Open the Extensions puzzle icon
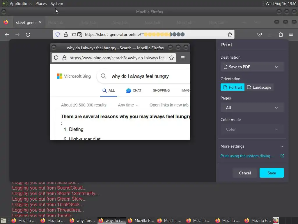 tap(281, 34)
